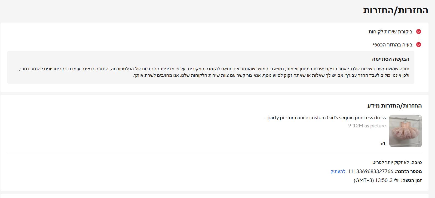Click the סיבה reason label
Screen dimensions: 435x198
(416, 162)
